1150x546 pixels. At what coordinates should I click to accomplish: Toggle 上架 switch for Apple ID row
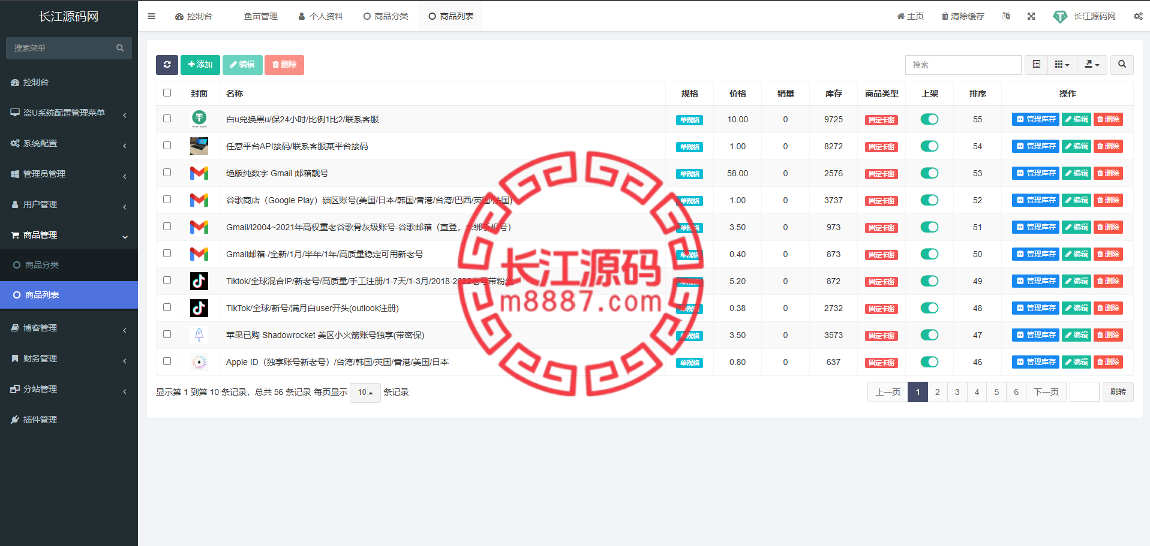(929, 362)
